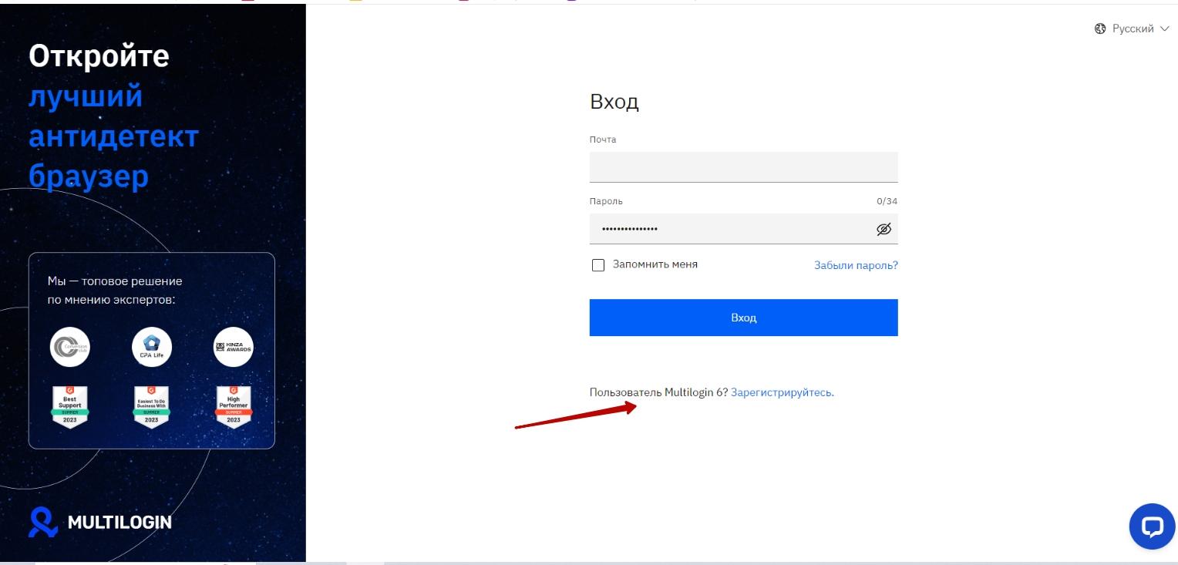This screenshot has height=565, width=1178.
Task: Click the G2 High Performer badge
Action: pyautogui.click(x=233, y=406)
